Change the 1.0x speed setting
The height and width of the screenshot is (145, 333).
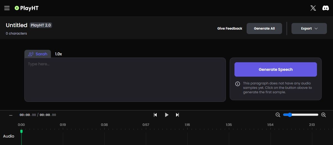pos(58,54)
